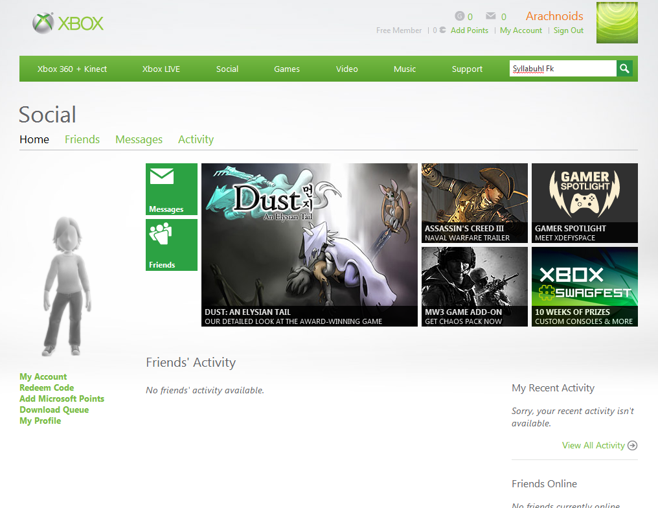The height and width of the screenshot is (508, 658).
Task: Switch to the Messages tab
Action: pyautogui.click(x=139, y=139)
